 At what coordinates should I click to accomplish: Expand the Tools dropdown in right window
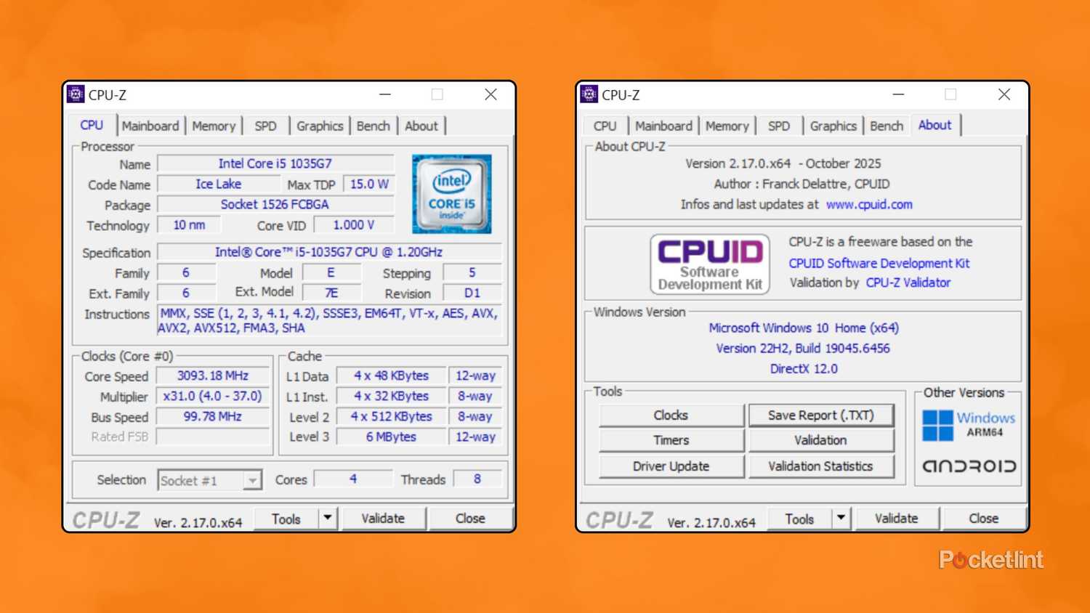[841, 518]
